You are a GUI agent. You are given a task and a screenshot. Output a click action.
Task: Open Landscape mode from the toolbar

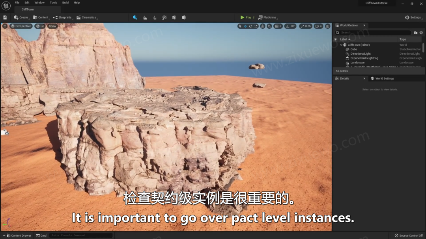(x=145, y=17)
